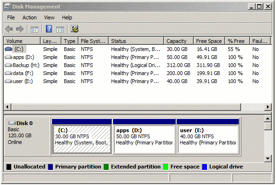
Task: Click the Extended partition legend label
Action: point(136,167)
